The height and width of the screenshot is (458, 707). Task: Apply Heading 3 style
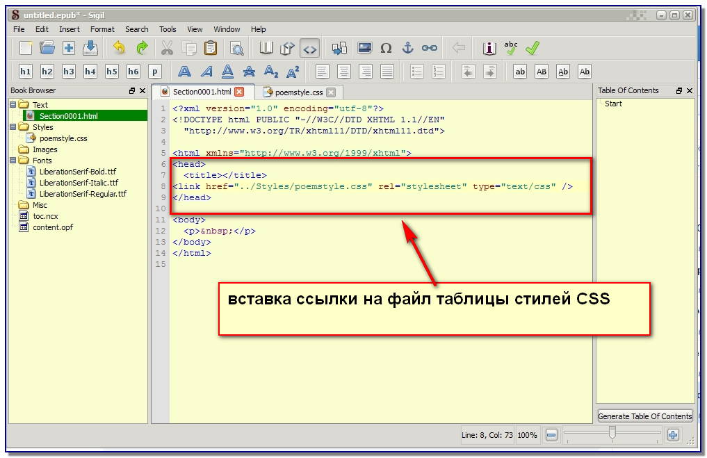69,71
